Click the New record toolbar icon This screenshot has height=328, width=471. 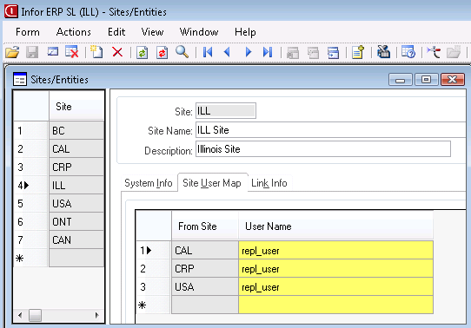pyautogui.click(x=96, y=52)
